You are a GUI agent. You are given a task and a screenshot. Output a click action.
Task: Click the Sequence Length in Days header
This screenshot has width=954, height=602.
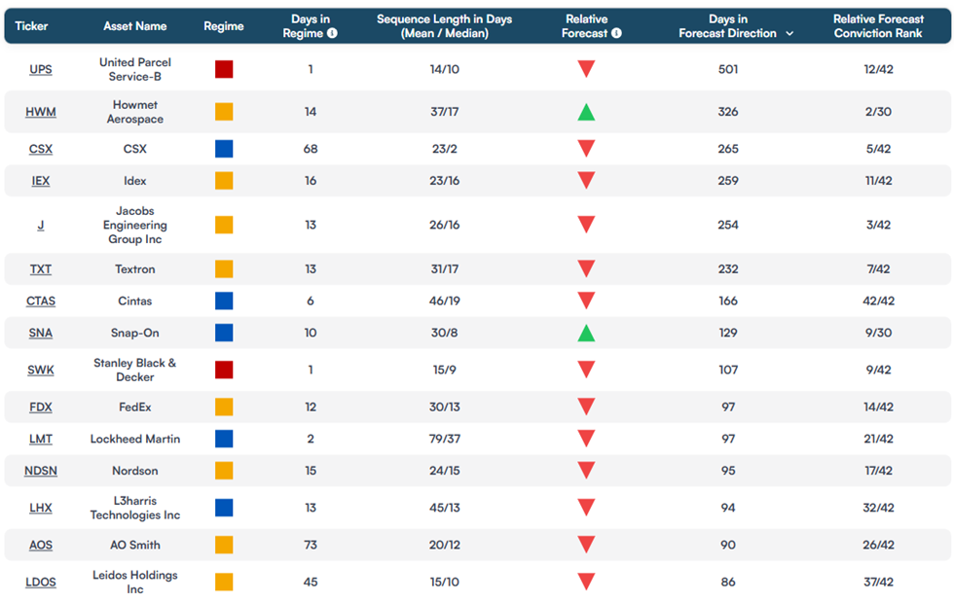[x=444, y=26]
